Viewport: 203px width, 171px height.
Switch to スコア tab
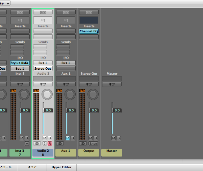[32, 167]
